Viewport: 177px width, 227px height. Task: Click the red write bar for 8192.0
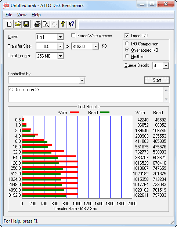[50, 194]
